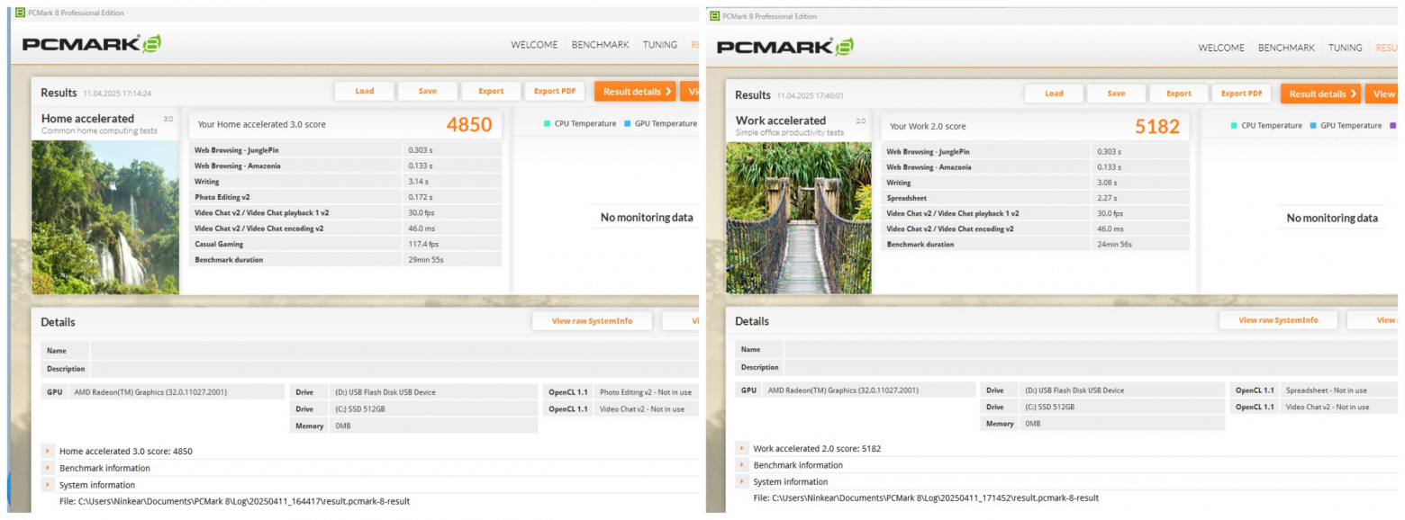1405x520 pixels.
Task: Click the Name field in left window Details
Action: (394, 351)
